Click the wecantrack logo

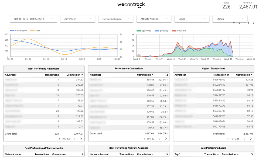tap(131, 5)
